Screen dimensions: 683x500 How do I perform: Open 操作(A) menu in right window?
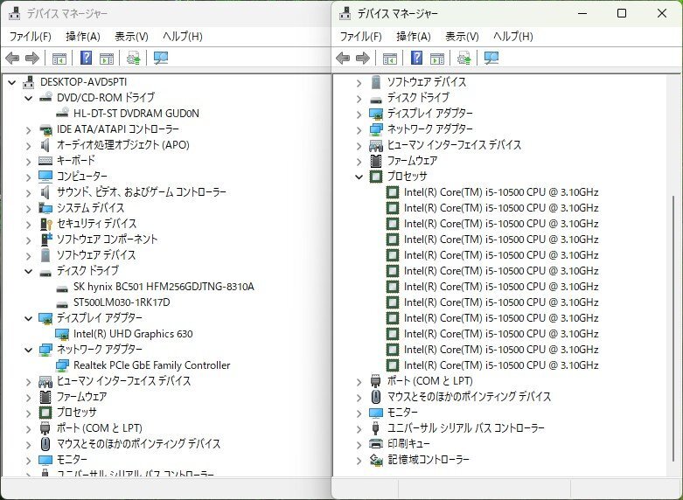(x=414, y=36)
